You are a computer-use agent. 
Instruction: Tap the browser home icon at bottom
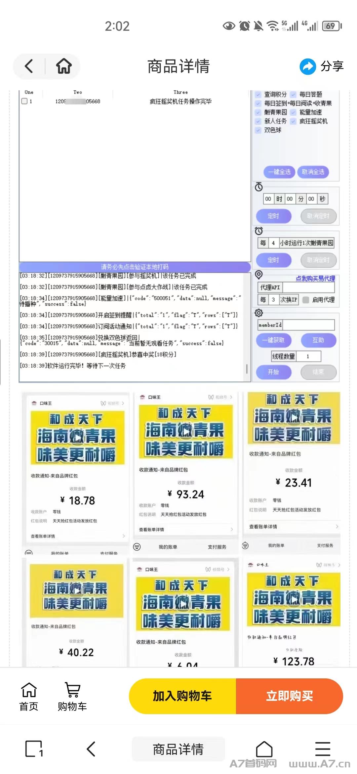click(x=264, y=749)
